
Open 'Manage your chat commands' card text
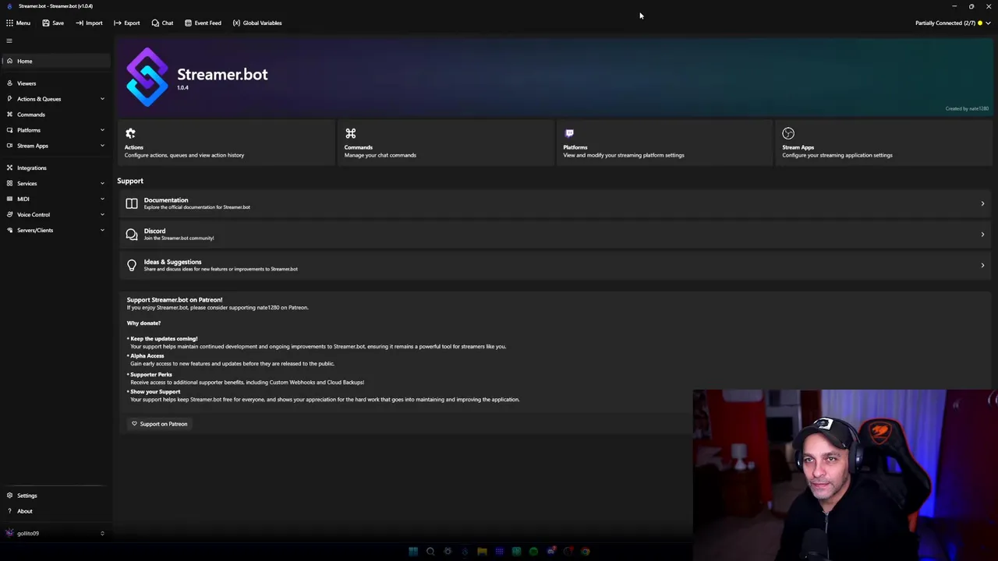(380, 155)
